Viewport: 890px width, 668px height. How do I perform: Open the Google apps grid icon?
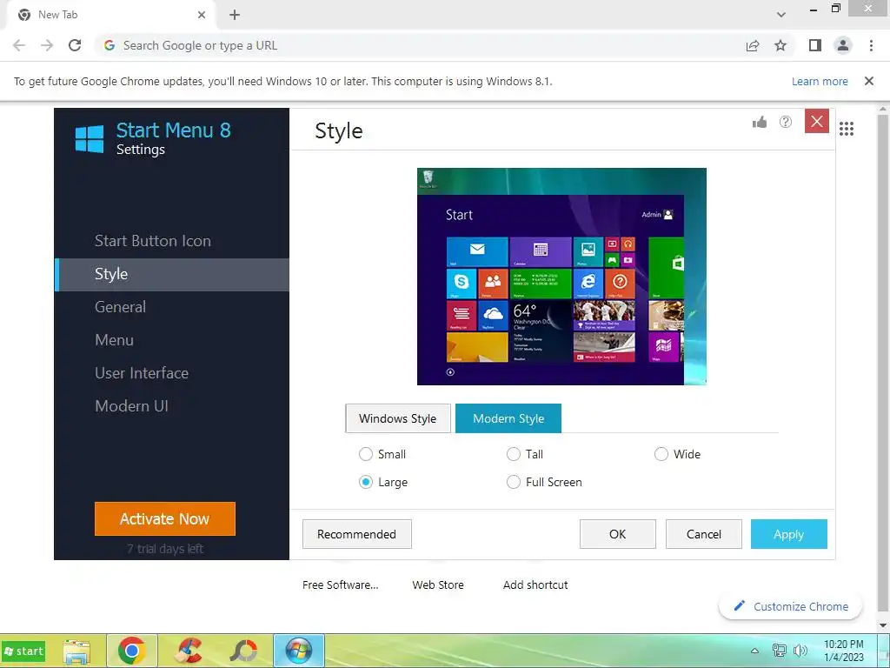[847, 129]
